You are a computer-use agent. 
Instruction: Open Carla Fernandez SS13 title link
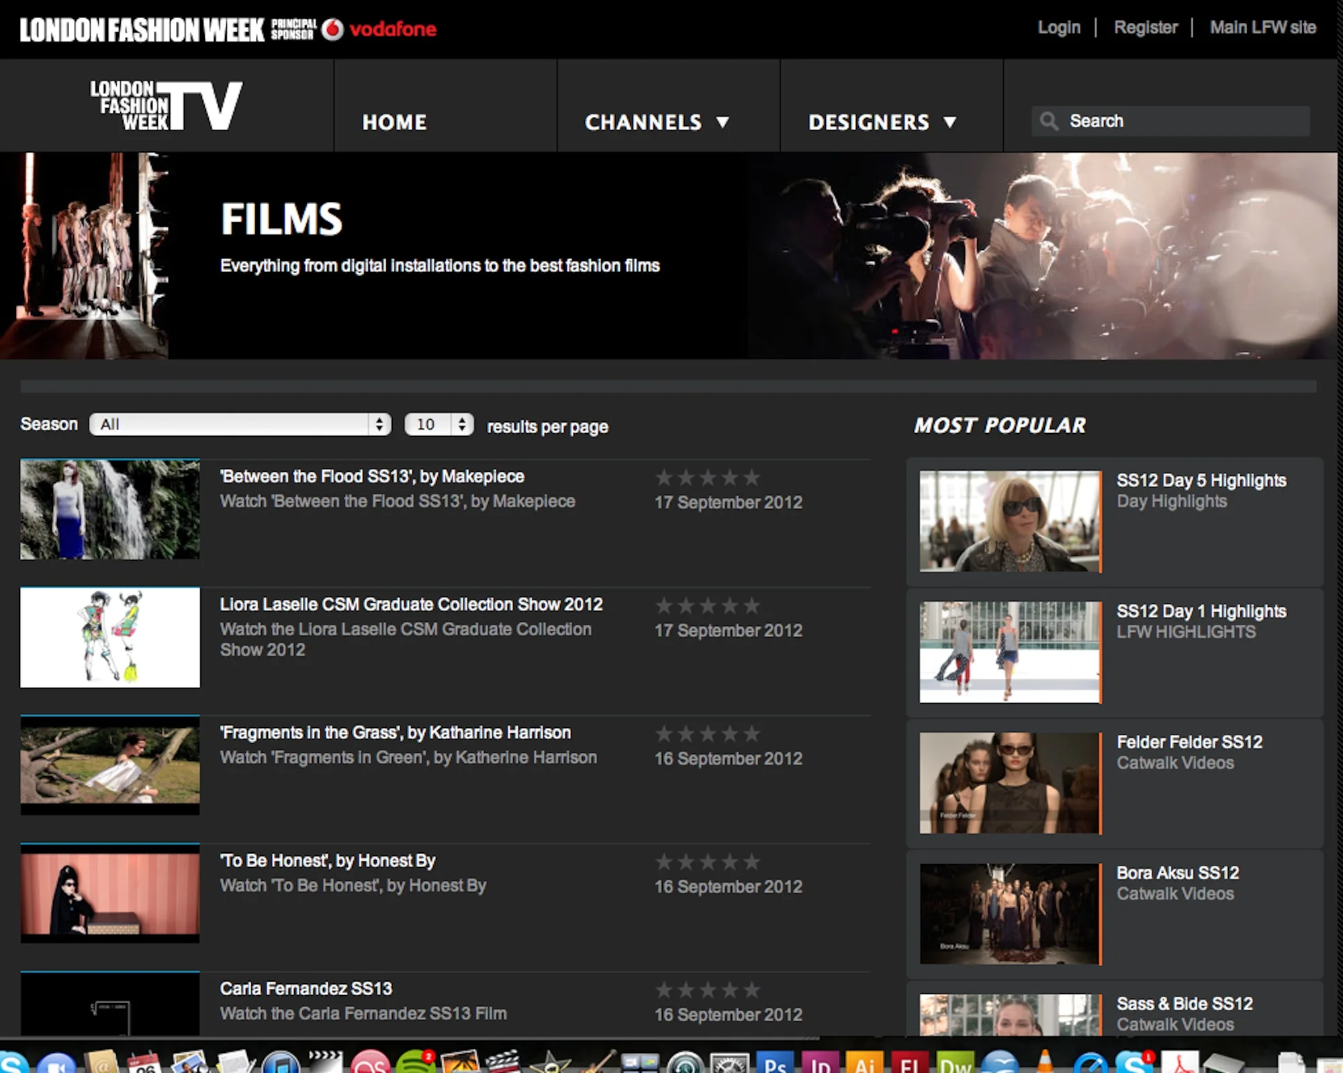click(x=306, y=988)
